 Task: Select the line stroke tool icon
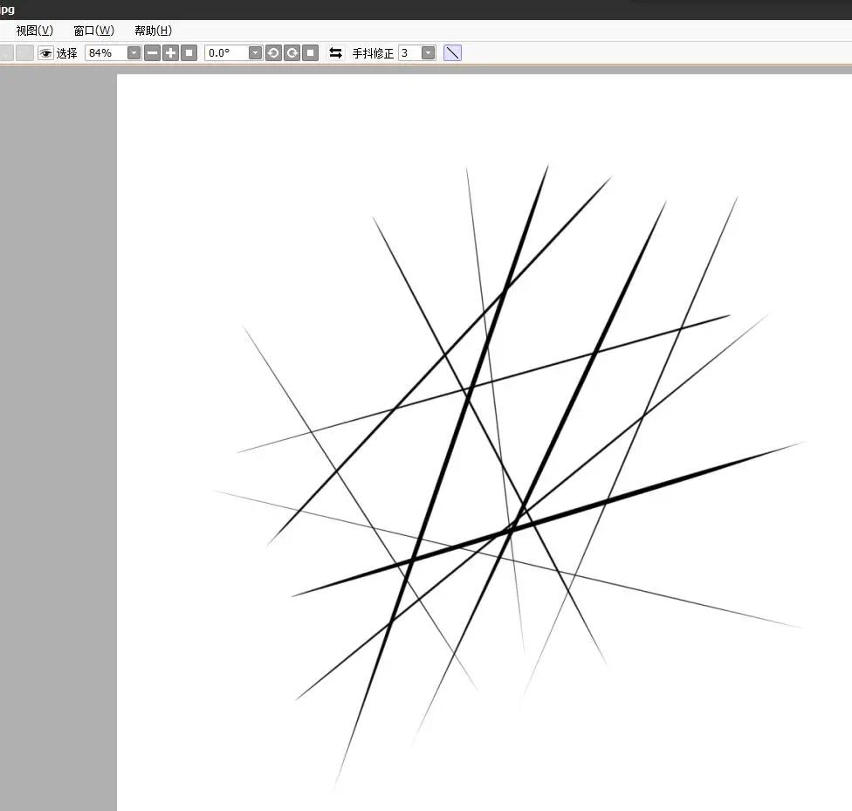[452, 52]
